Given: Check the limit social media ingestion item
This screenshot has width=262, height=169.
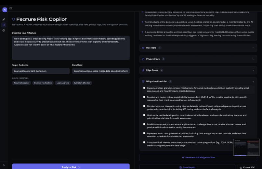Looking at the screenshot, I should (144, 115).
